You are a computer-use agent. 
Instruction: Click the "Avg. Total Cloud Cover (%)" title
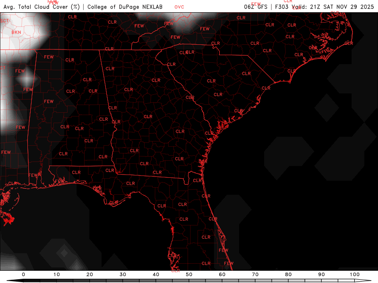coord(42,7)
